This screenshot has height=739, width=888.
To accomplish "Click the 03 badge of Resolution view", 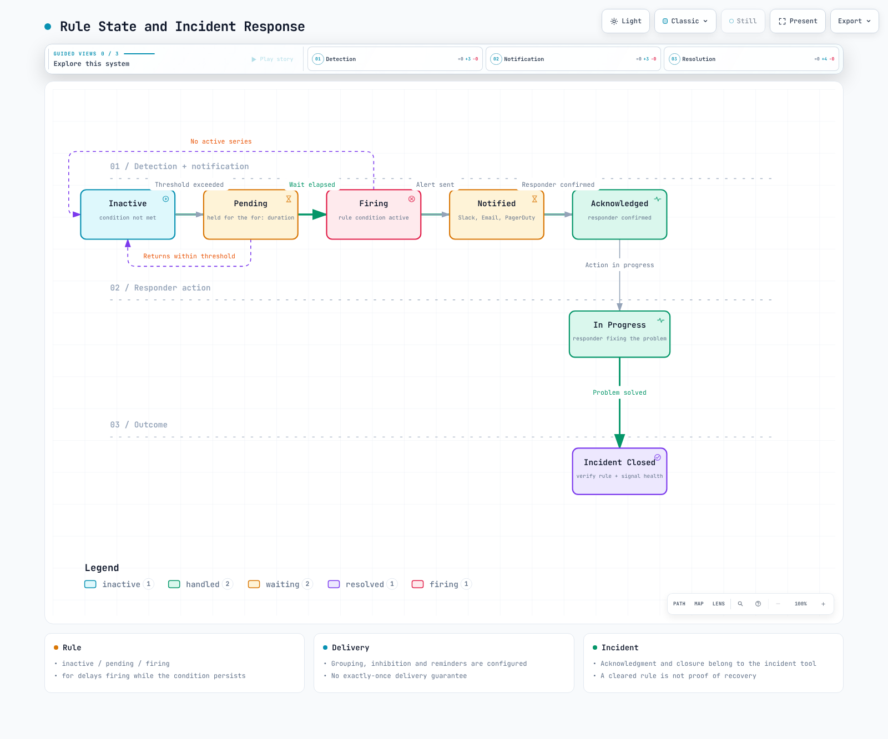I will coord(674,59).
